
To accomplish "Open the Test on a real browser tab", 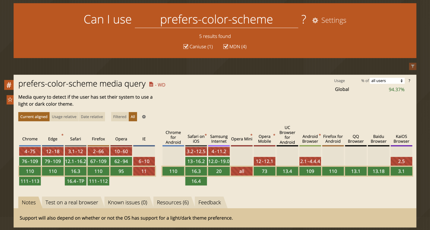I will (x=72, y=203).
